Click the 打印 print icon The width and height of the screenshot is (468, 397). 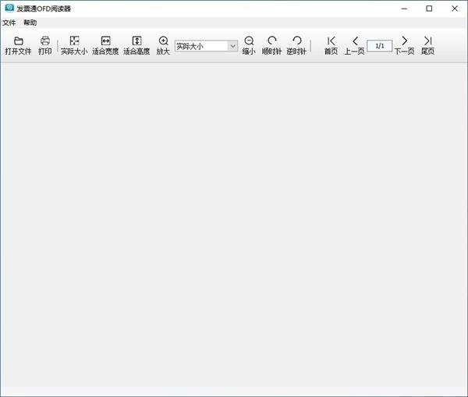coord(45,41)
